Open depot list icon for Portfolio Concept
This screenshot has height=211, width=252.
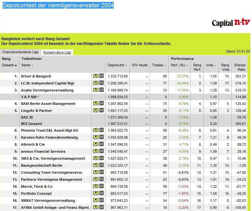click(101, 193)
